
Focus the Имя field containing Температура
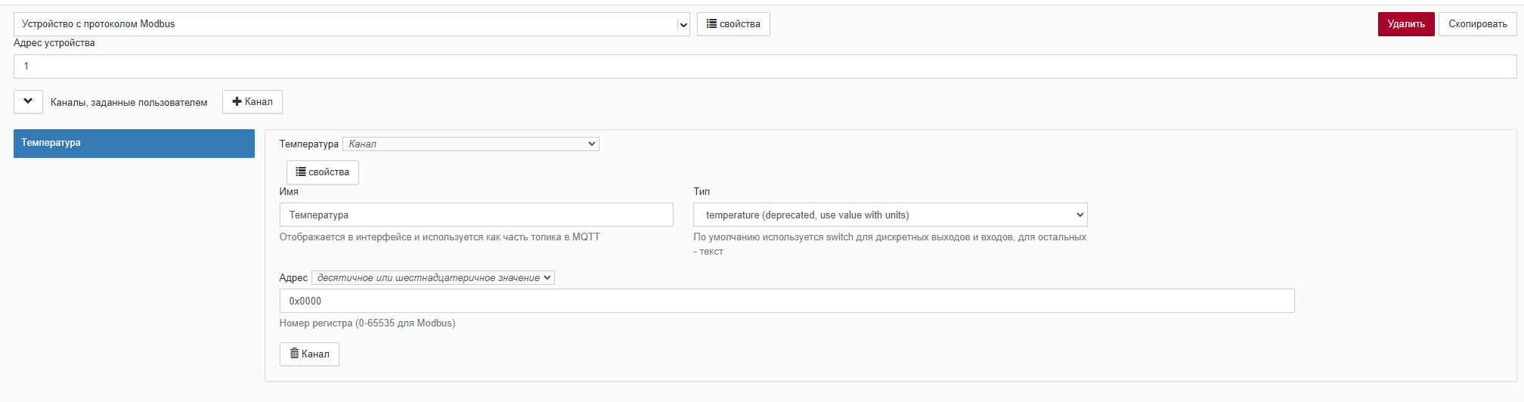pyautogui.click(x=476, y=215)
